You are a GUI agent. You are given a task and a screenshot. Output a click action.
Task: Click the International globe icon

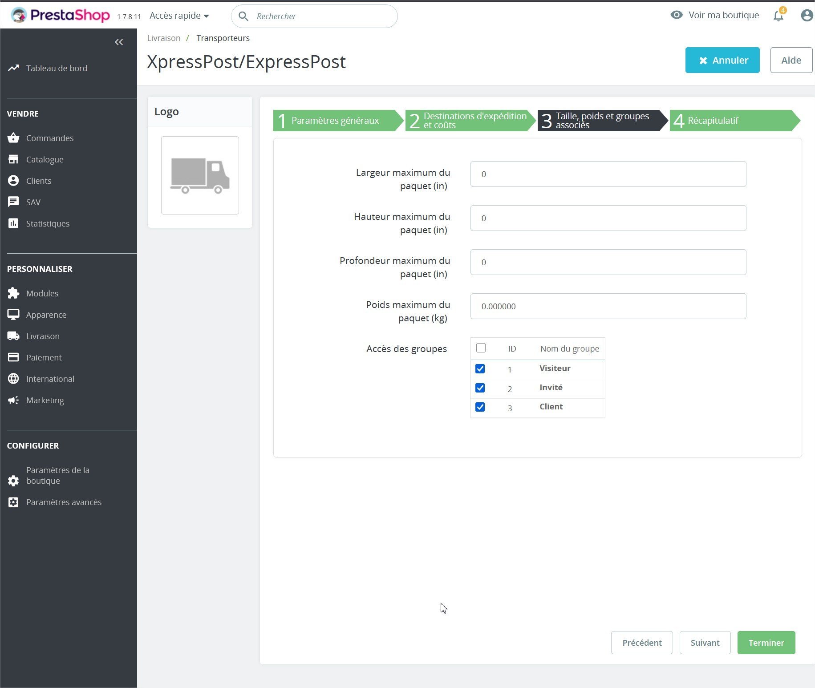(x=13, y=379)
